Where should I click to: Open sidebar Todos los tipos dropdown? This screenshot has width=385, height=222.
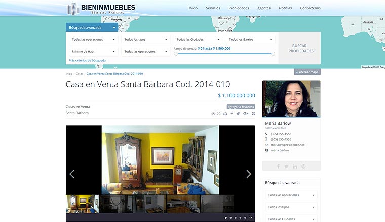click(x=291, y=207)
